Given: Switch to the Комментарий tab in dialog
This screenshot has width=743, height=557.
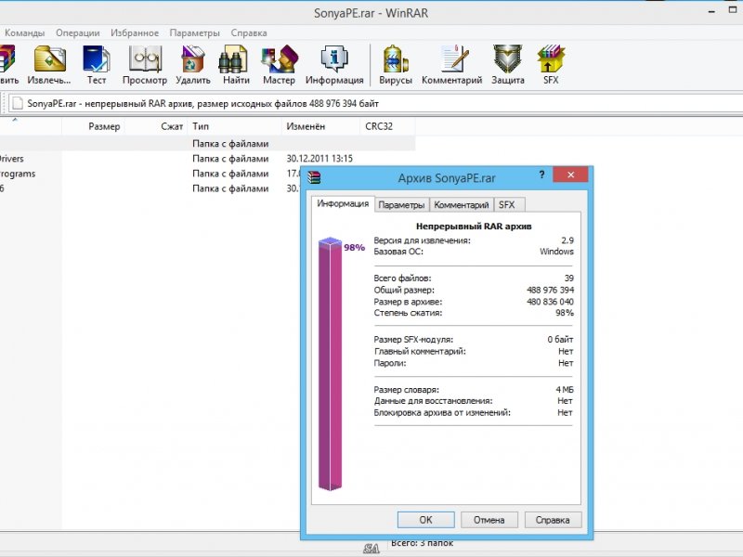Looking at the screenshot, I should click(461, 204).
